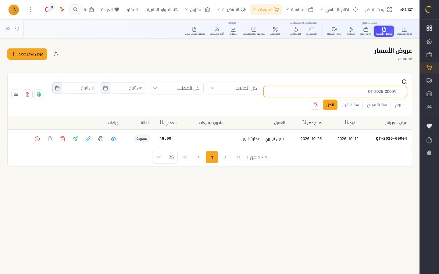Change page size dropdown showing 25

[x=165, y=157]
